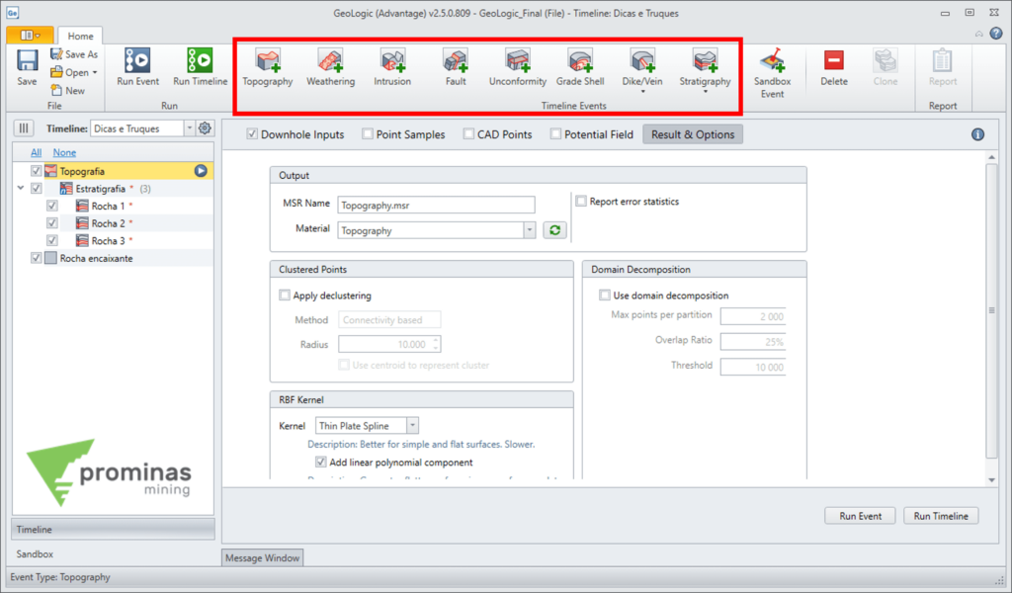Add a Grade Shell timeline event
The image size is (1012, 593).
580,68
